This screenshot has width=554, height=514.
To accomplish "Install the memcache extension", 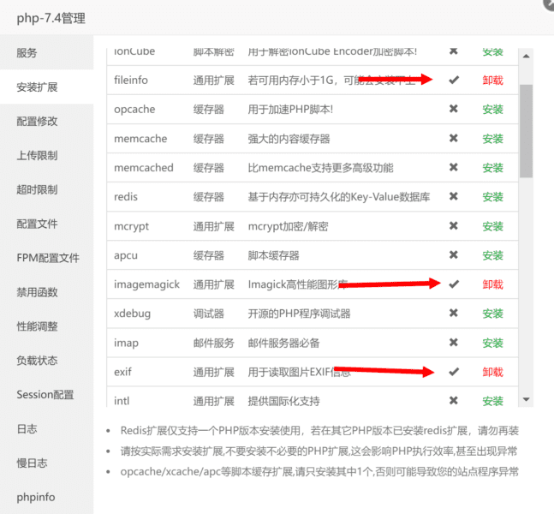I will (492, 139).
